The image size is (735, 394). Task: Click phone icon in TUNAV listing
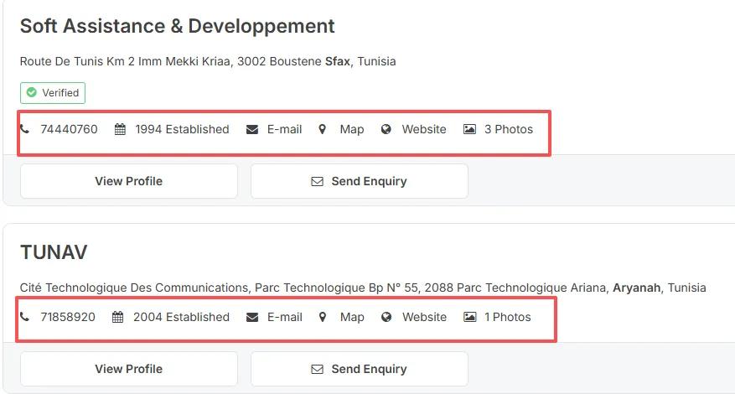click(24, 317)
